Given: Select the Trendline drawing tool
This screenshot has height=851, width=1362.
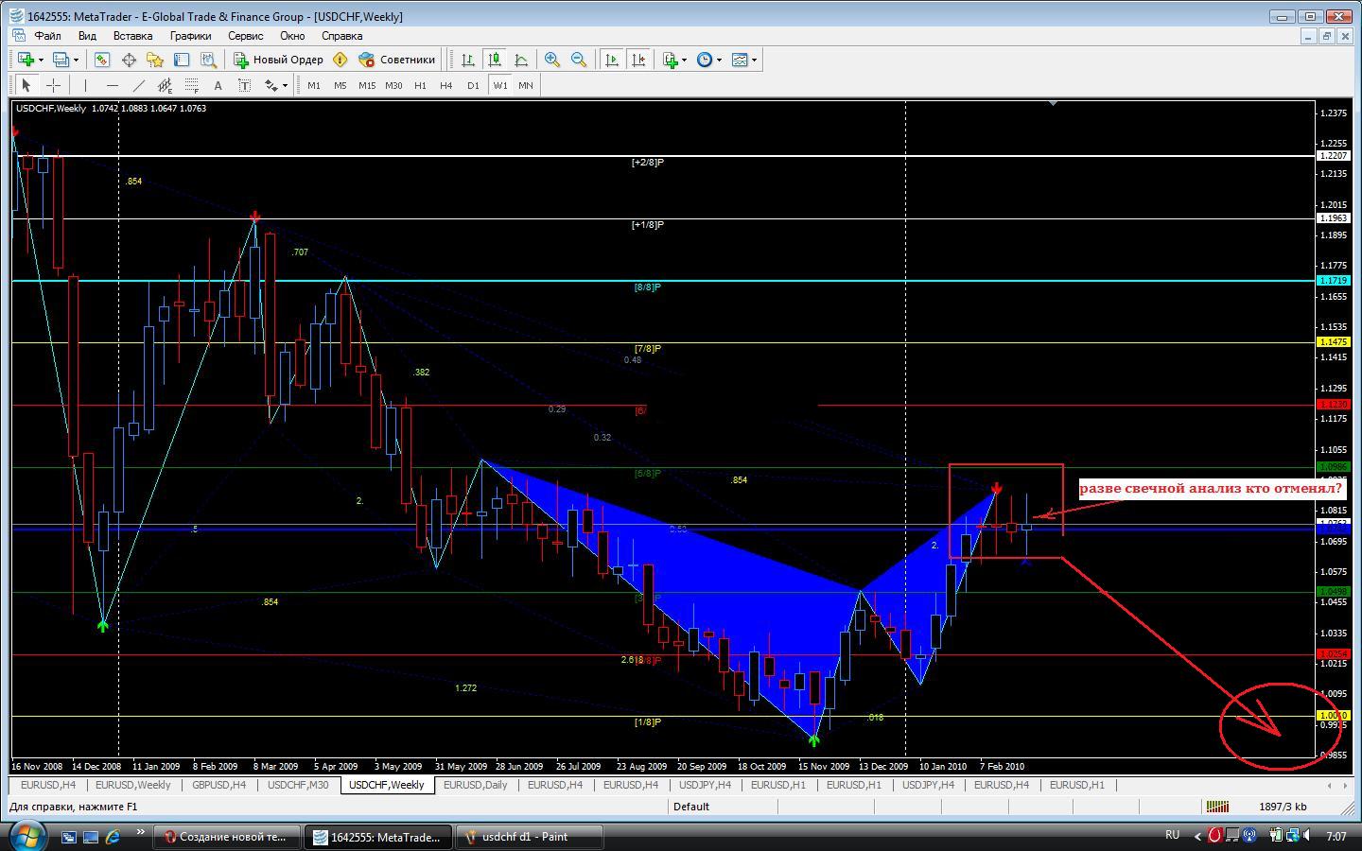Looking at the screenshot, I should tap(139, 85).
